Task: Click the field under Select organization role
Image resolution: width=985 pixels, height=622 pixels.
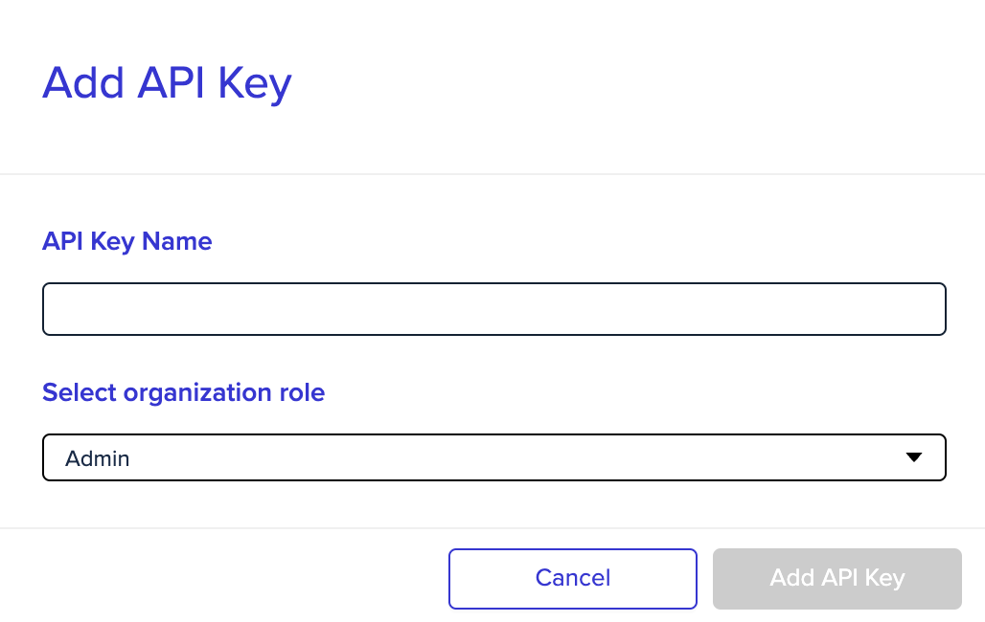Action: 494,457
